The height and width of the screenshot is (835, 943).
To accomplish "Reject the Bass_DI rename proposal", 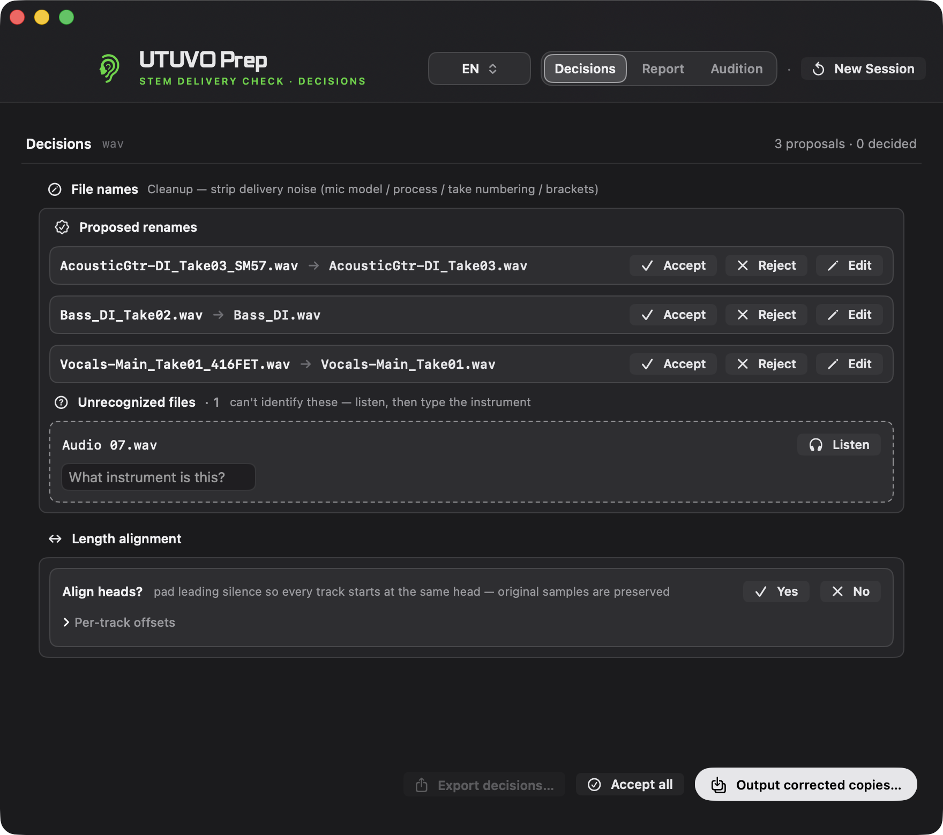I will pyautogui.click(x=766, y=315).
